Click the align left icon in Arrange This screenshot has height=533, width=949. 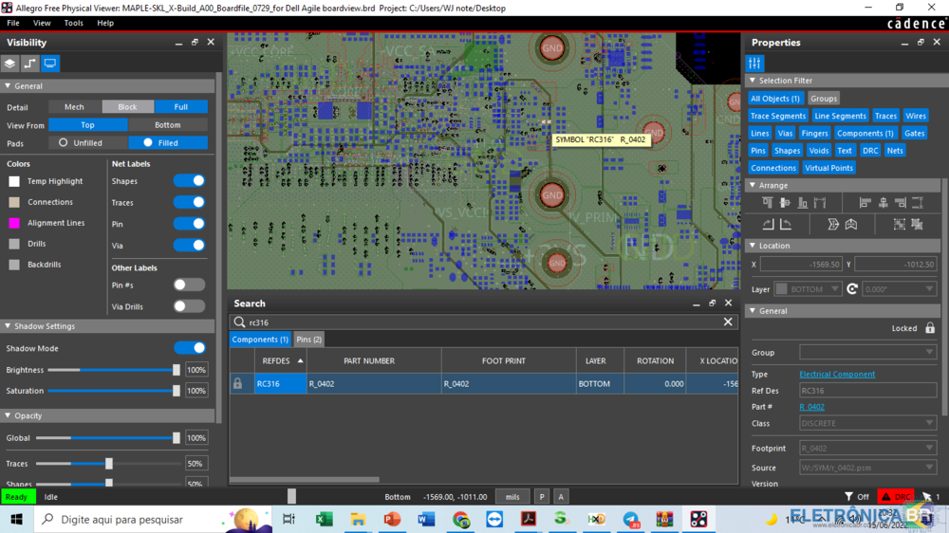coord(865,203)
